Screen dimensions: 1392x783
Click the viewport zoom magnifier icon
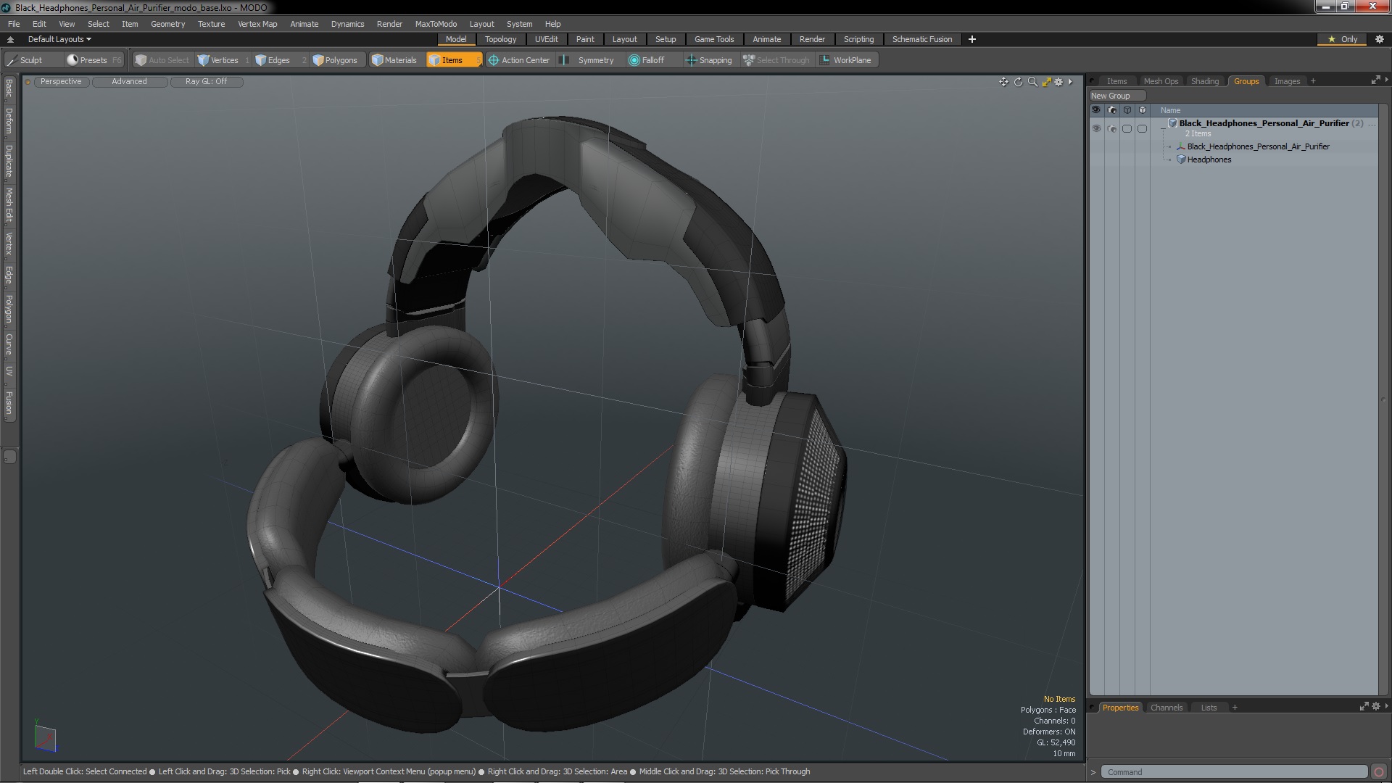1032,82
